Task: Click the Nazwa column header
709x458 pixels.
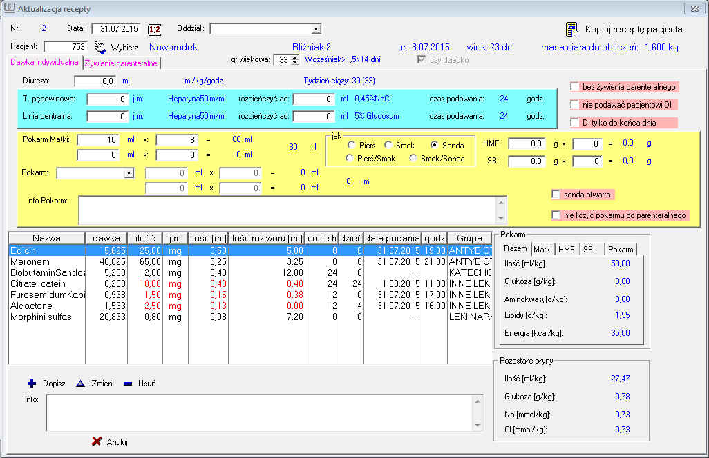Action: [46, 238]
